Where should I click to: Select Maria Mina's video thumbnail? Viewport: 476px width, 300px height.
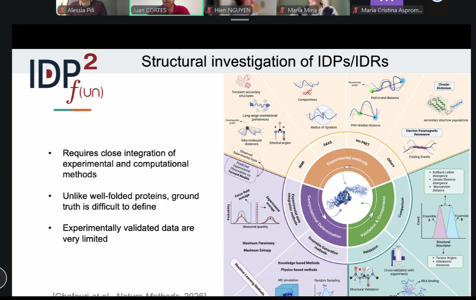click(x=313, y=7)
